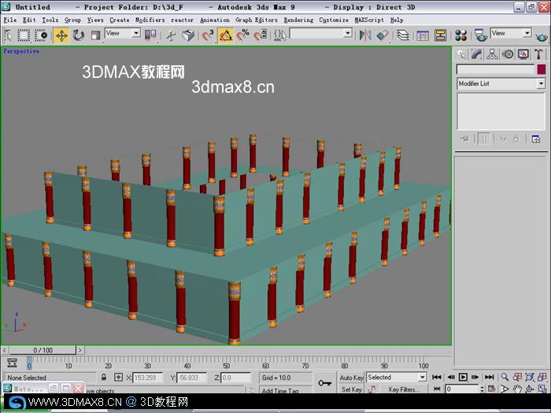Switch to the Modify panel tab icon

pos(476,53)
